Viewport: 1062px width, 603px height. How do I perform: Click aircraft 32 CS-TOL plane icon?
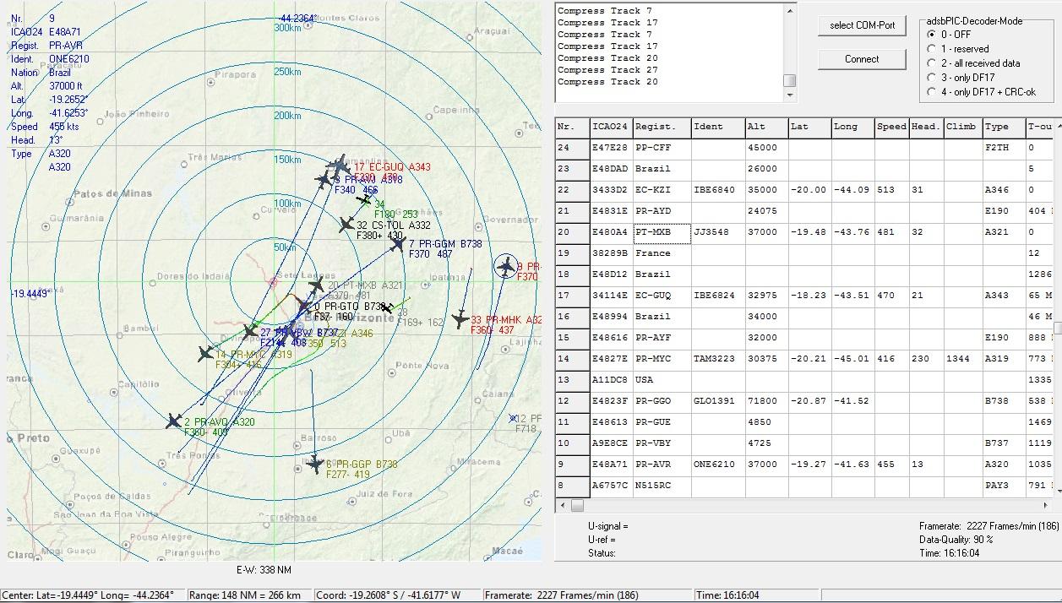(346, 225)
